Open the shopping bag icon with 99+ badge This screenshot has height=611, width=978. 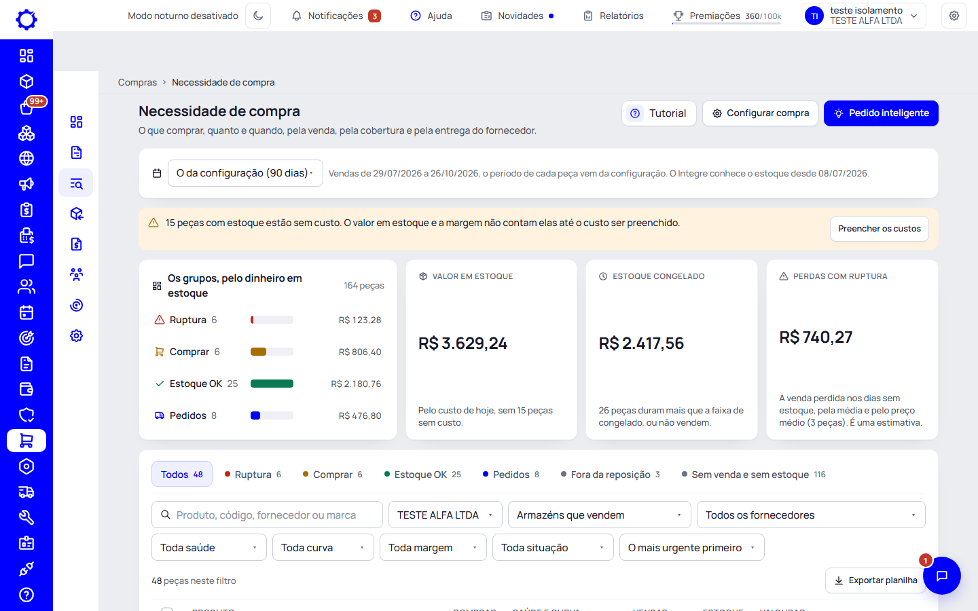pos(26,107)
